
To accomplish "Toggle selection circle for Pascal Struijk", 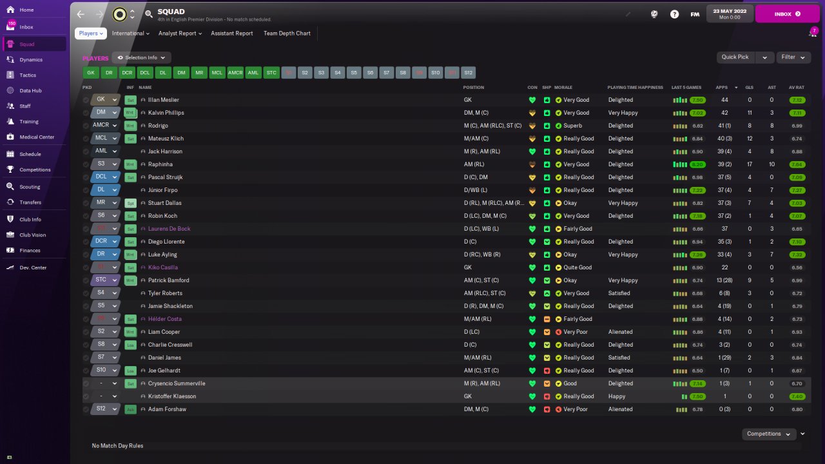I will click(86, 177).
